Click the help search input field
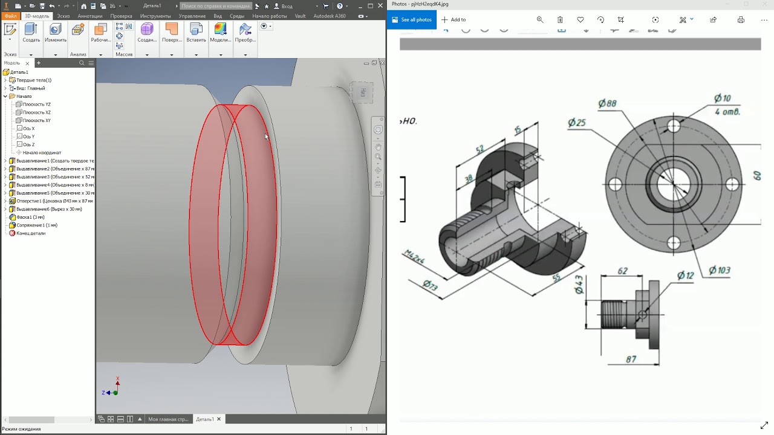The width and height of the screenshot is (774, 435). [x=215, y=6]
